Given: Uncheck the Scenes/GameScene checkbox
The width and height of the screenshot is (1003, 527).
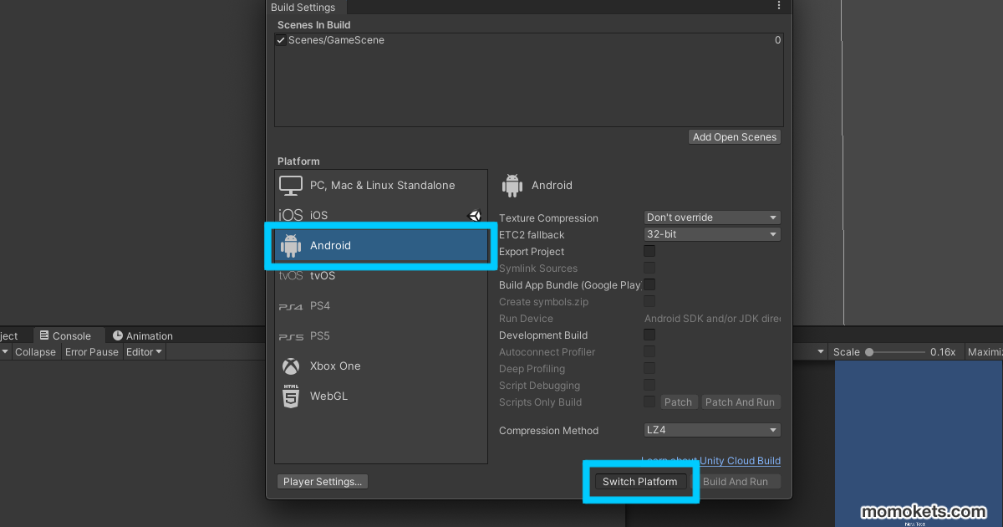Looking at the screenshot, I should (281, 39).
